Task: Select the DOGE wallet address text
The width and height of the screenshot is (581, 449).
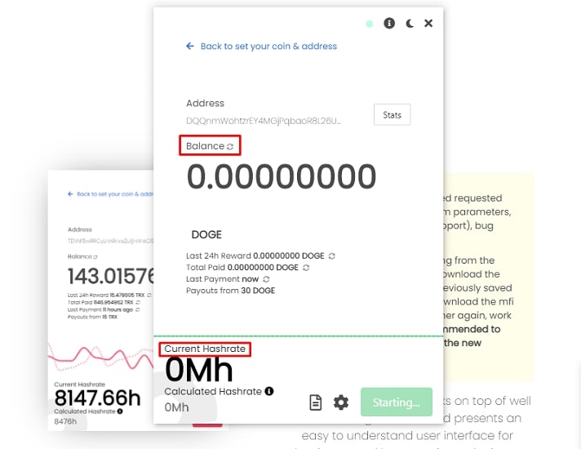Action: [264, 121]
